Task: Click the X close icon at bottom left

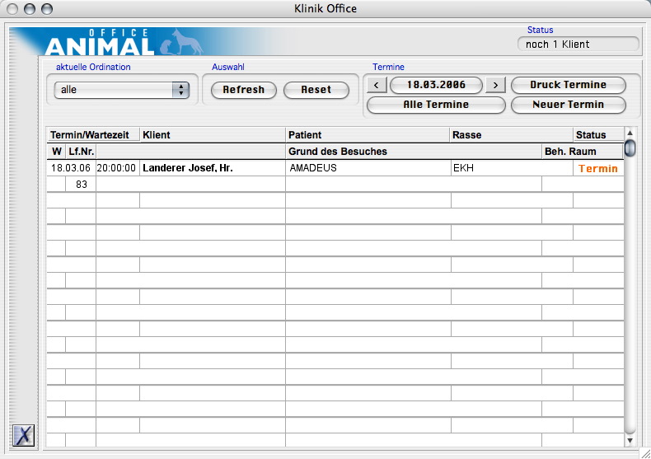Action: click(x=24, y=435)
